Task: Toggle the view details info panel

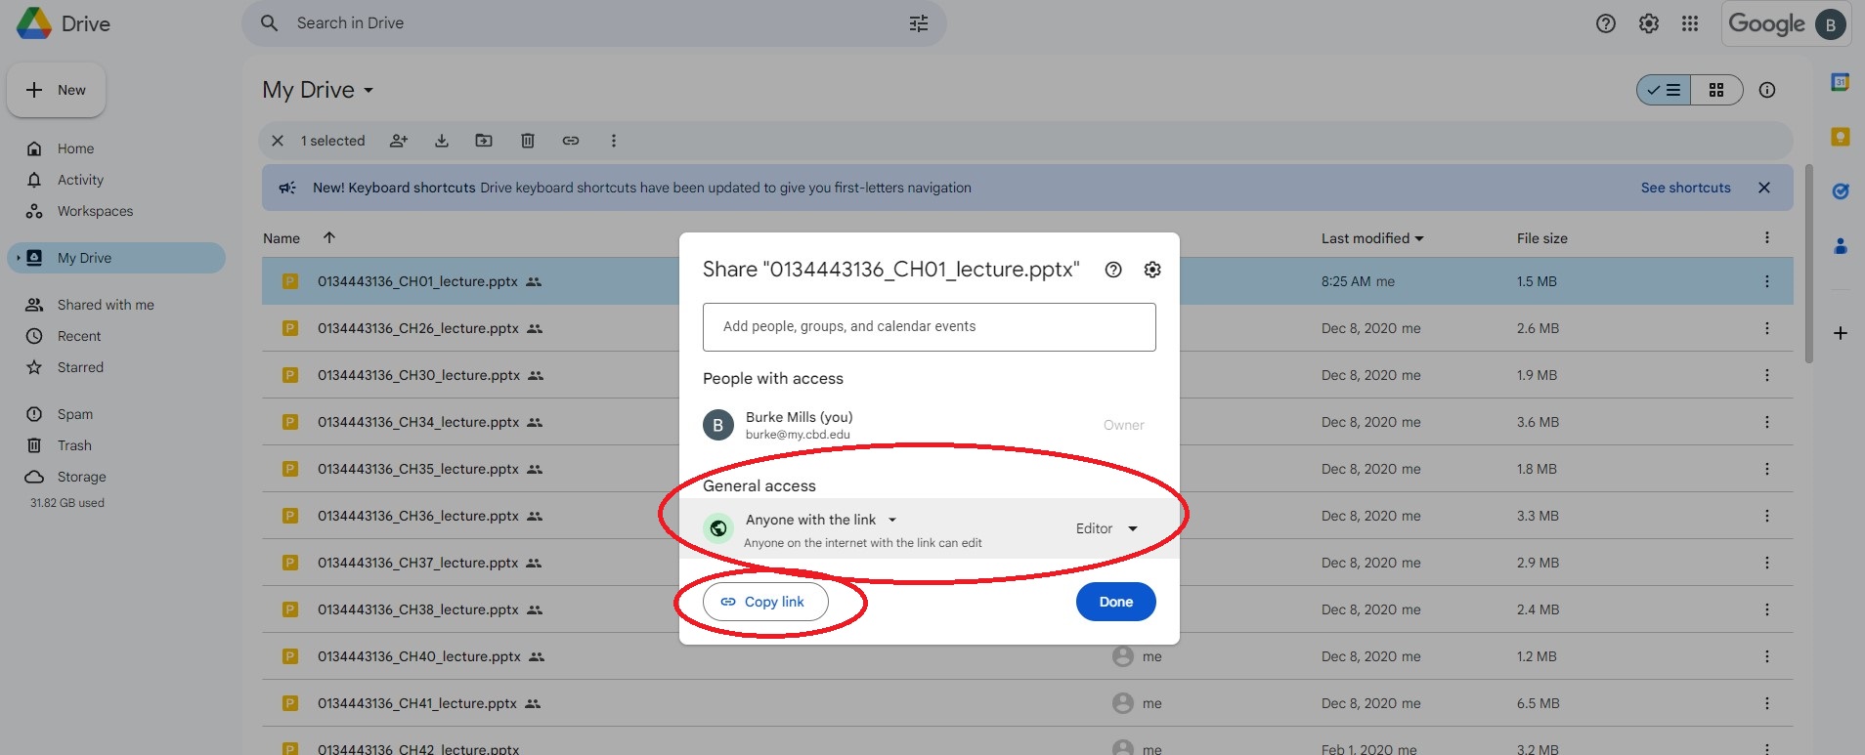Action: click(x=1767, y=90)
